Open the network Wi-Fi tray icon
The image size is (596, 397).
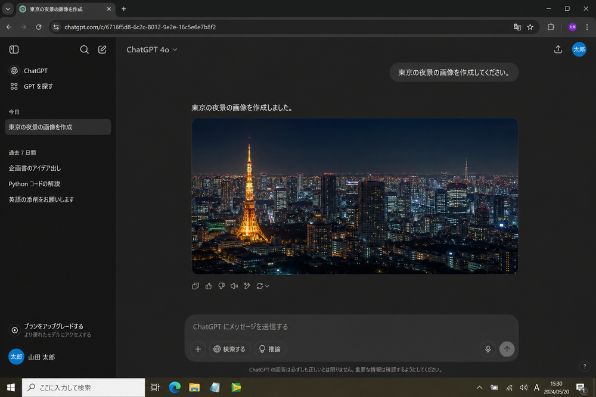point(510,387)
